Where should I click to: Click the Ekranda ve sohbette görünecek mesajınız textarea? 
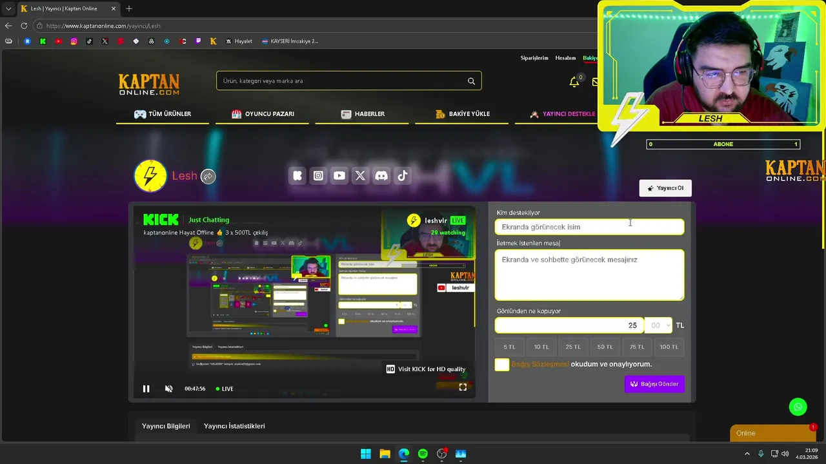click(589, 275)
